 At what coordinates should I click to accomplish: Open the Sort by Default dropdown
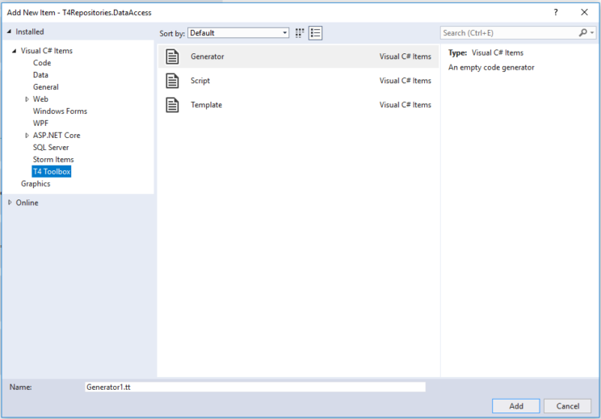coord(238,33)
